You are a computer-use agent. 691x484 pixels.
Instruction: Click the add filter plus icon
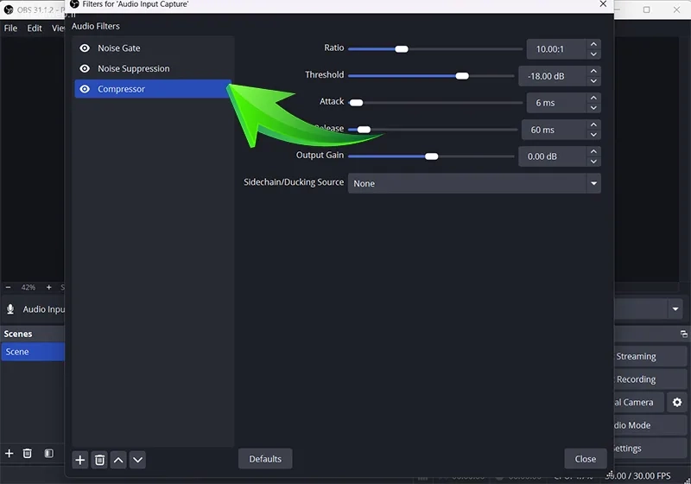tap(80, 460)
